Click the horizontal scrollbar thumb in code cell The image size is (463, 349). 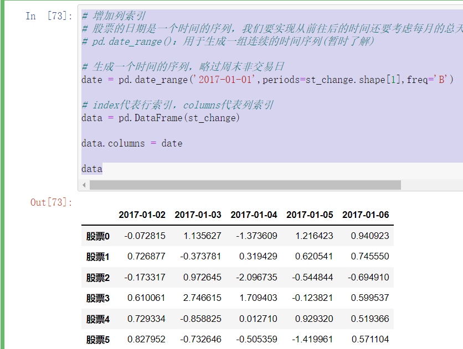[x=245, y=185]
